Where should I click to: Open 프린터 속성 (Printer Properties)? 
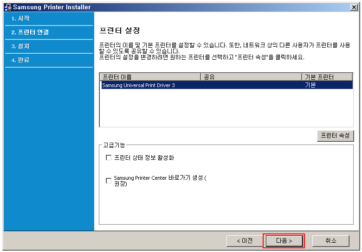335,136
